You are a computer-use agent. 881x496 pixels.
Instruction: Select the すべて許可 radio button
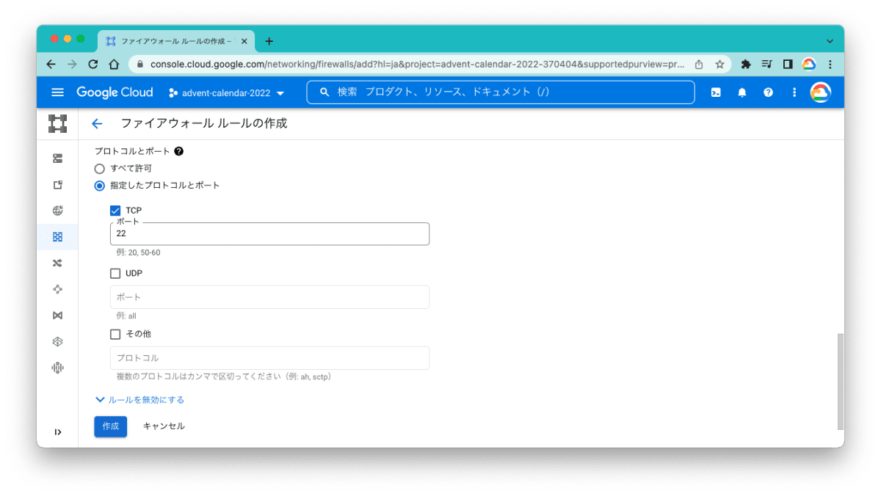[100, 169]
